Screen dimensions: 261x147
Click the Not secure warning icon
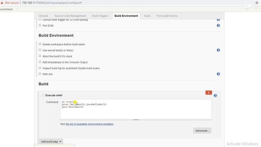tap(2, 3)
